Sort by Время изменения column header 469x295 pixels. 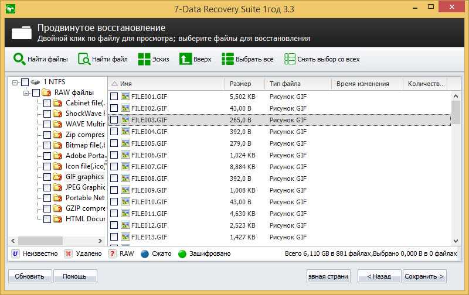point(368,84)
